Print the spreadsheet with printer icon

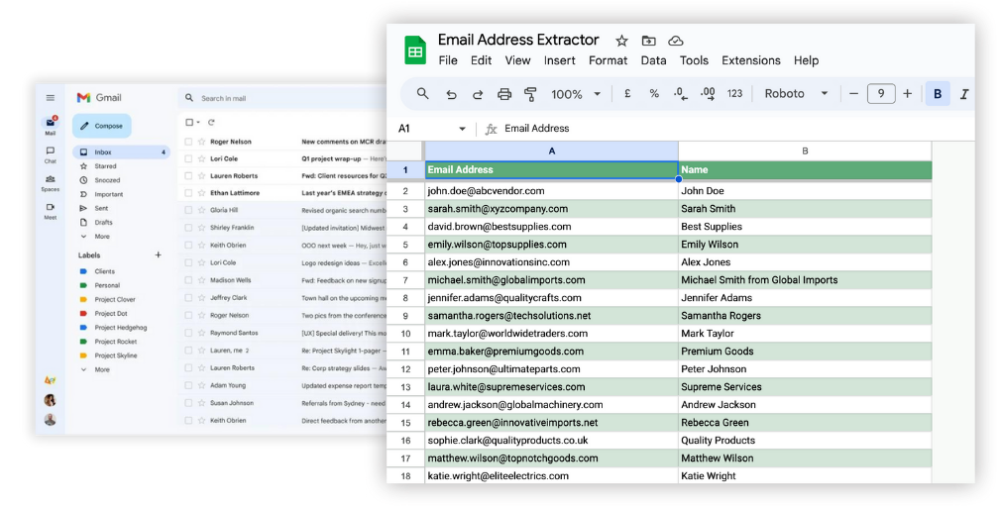tap(503, 94)
